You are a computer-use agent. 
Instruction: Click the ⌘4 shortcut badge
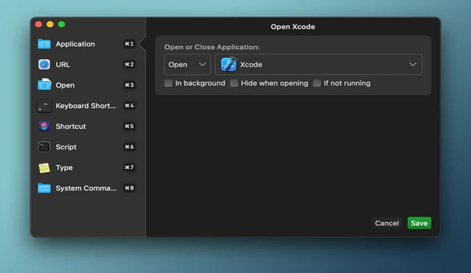(x=130, y=105)
